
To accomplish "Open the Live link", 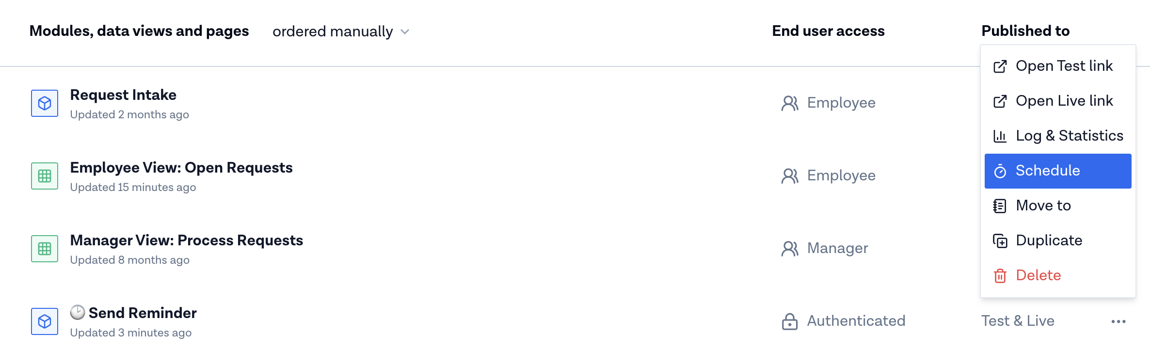I will pos(1064,101).
